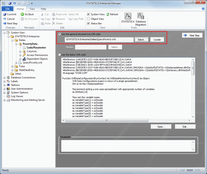Collapse the System View root node
207x174 pixels.
coord(4,33)
